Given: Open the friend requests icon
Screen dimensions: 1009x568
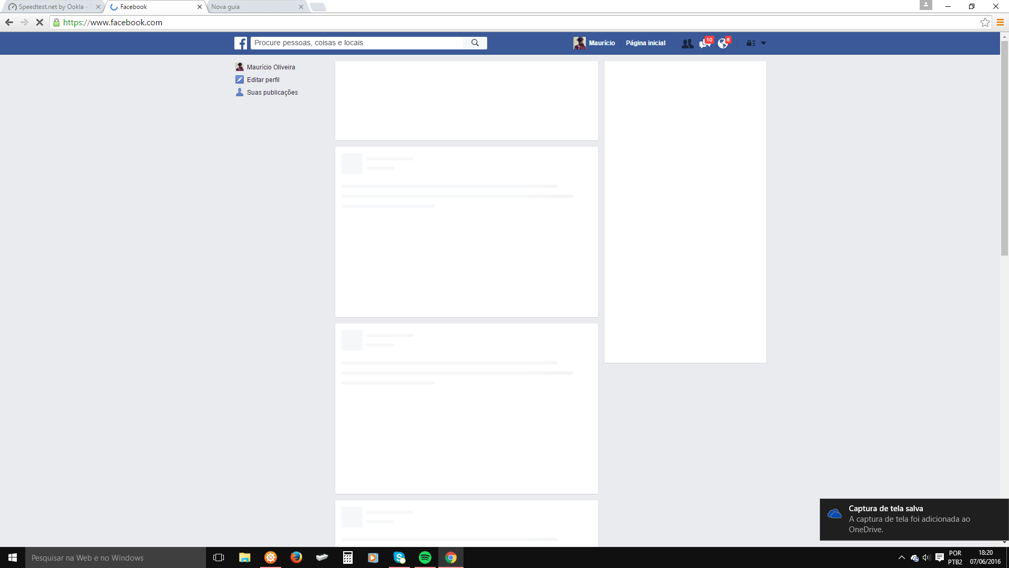Looking at the screenshot, I should coord(687,43).
